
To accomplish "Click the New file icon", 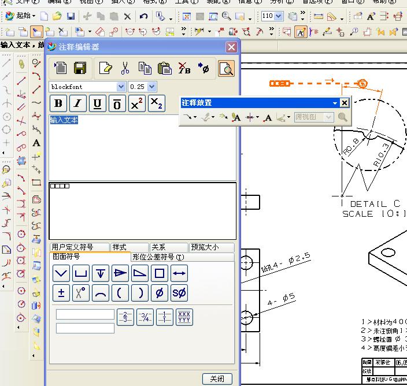I will pos(44,16).
